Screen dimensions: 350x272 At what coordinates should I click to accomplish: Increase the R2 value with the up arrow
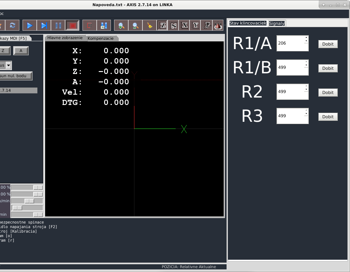(306, 86)
